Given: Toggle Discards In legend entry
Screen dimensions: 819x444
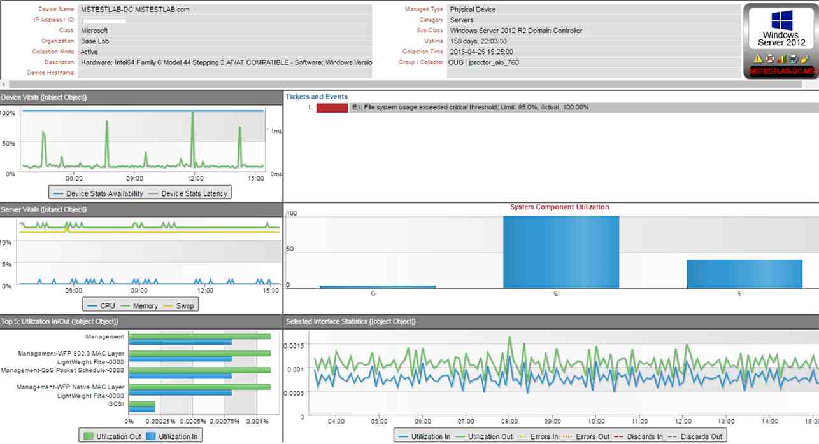Looking at the screenshot, I should point(639,437).
